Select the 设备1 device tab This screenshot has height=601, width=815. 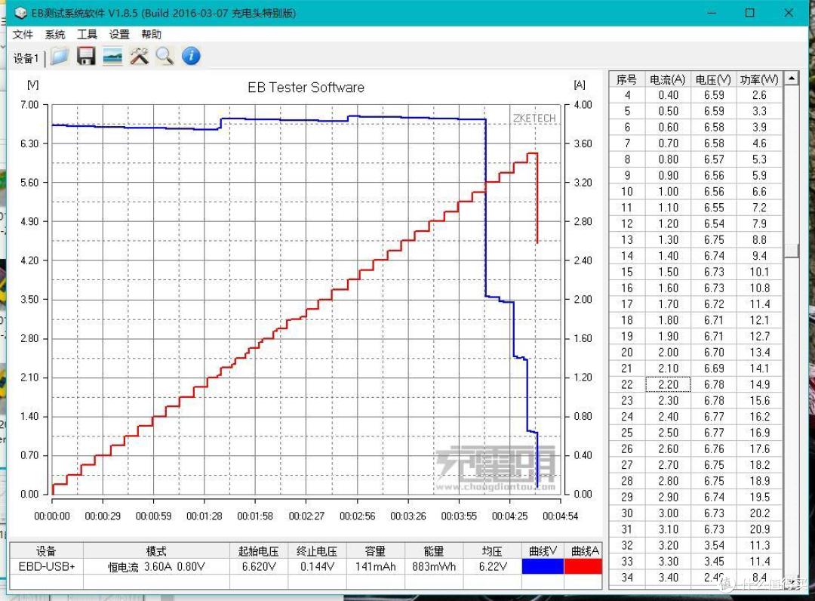tap(26, 58)
